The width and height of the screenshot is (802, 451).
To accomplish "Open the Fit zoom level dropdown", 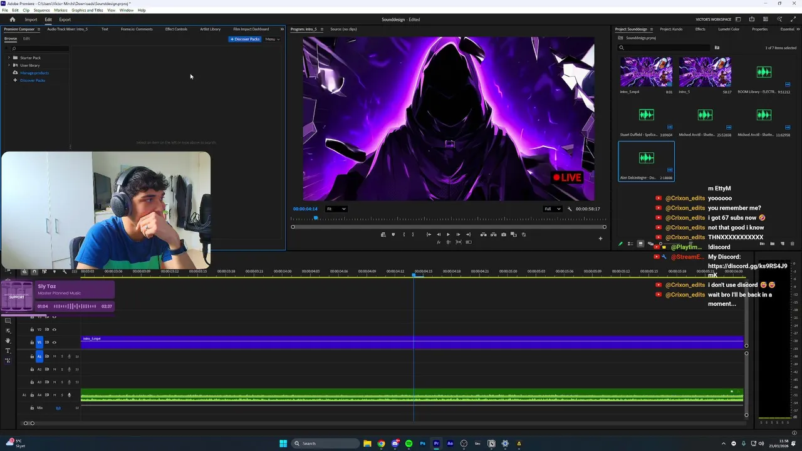I will point(336,209).
